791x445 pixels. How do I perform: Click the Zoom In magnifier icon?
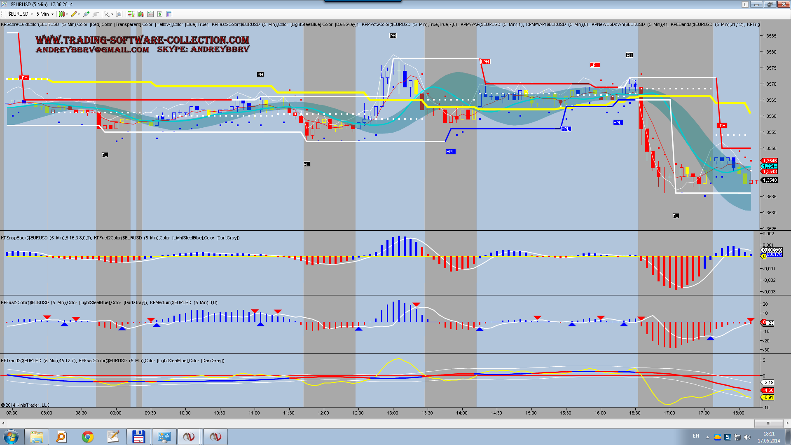click(x=86, y=14)
